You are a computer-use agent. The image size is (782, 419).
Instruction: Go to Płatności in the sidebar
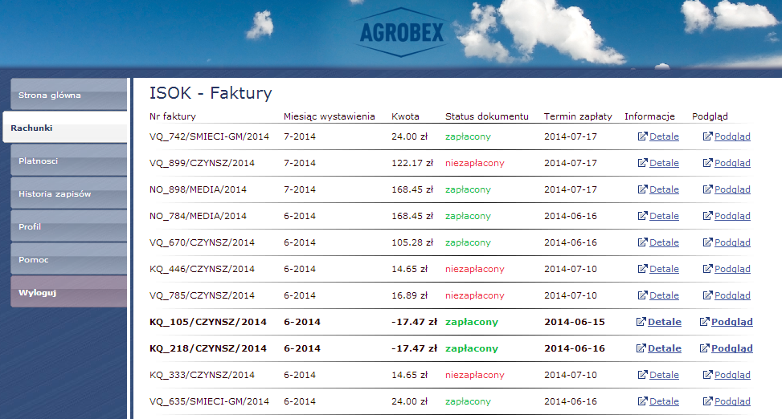coord(68,161)
